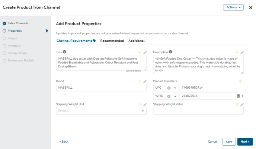
Task: Clear the UPC identifier type selection
Action: click(x=169, y=88)
